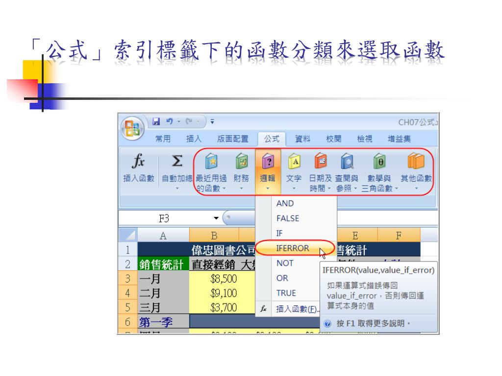
Task: Select row 3 header
Action: point(128,279)
